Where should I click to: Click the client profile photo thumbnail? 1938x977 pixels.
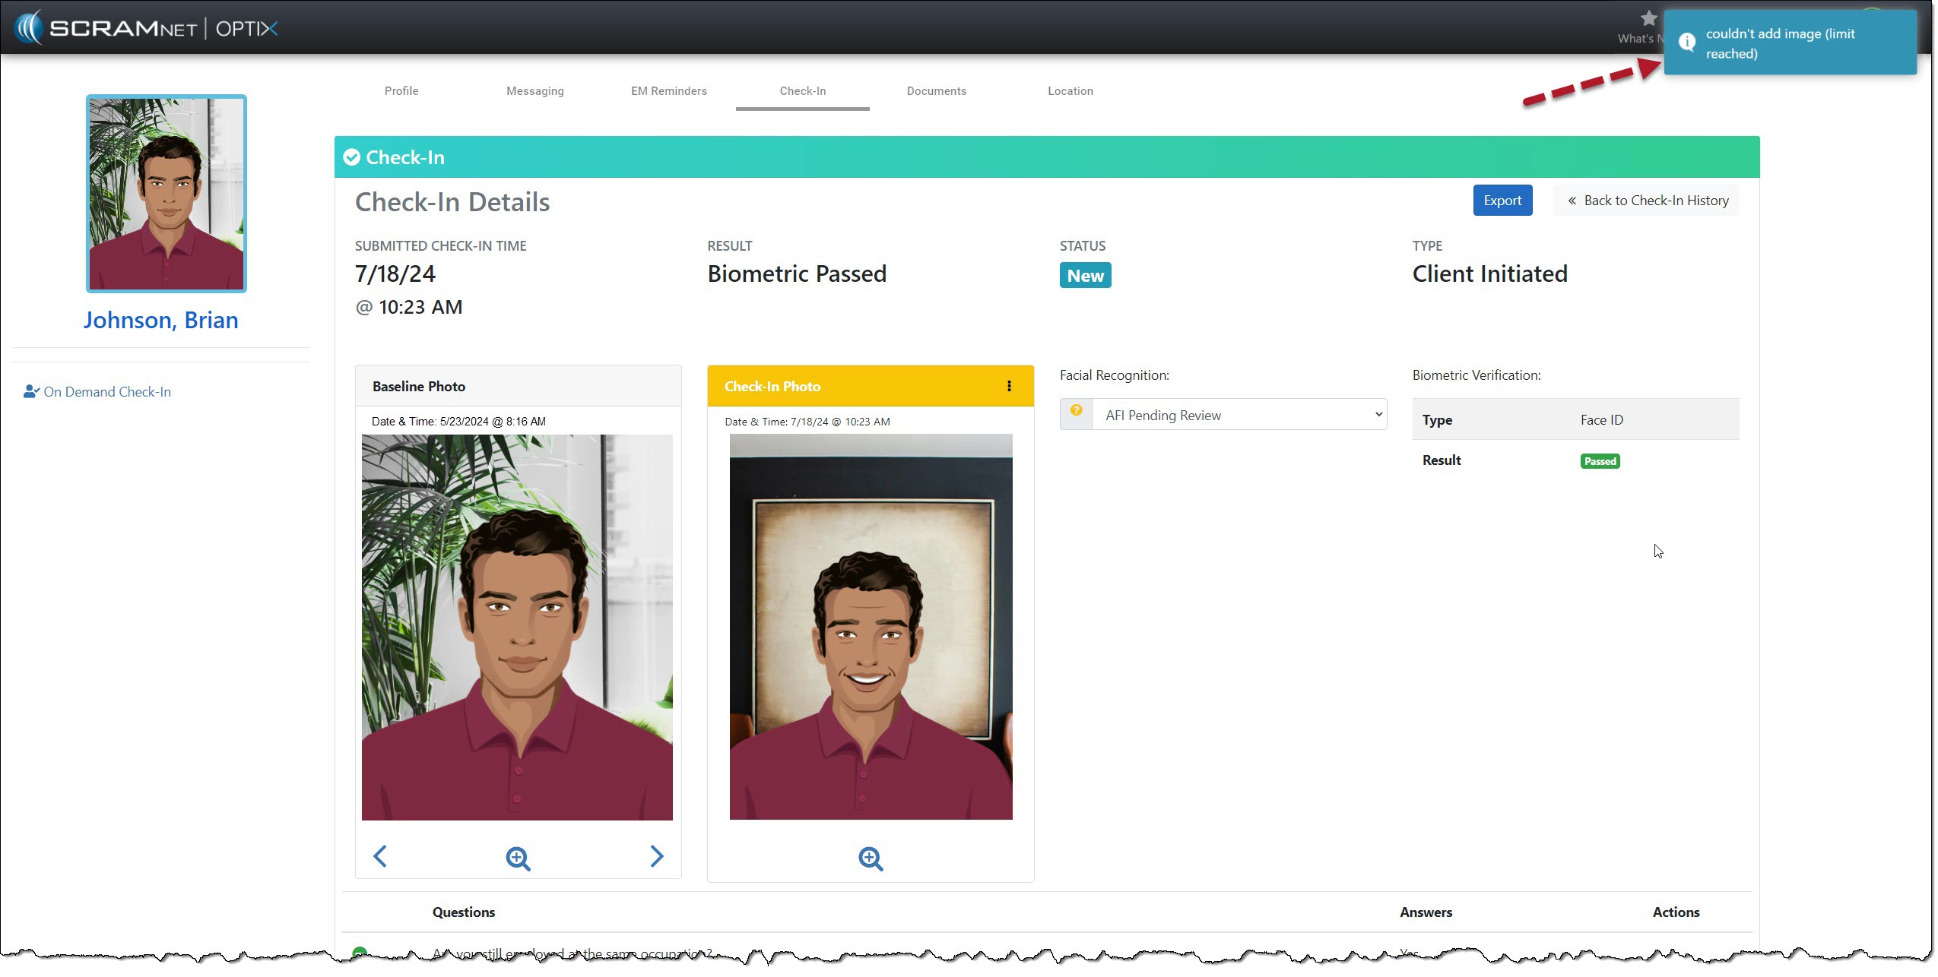point(167,194)
